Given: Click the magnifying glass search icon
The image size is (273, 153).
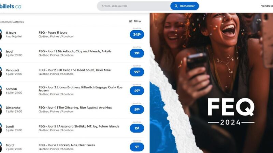Looking at the screenshot, I should [x=176, y=6].
